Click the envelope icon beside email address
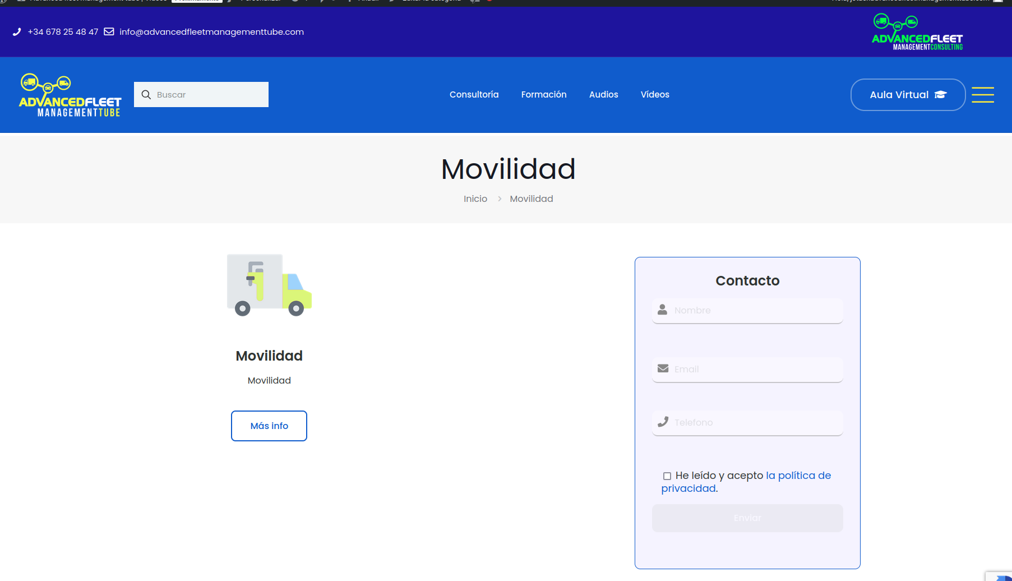This screenshot has width=1012, height=581. pyautogui.click(x=109, y=32)
